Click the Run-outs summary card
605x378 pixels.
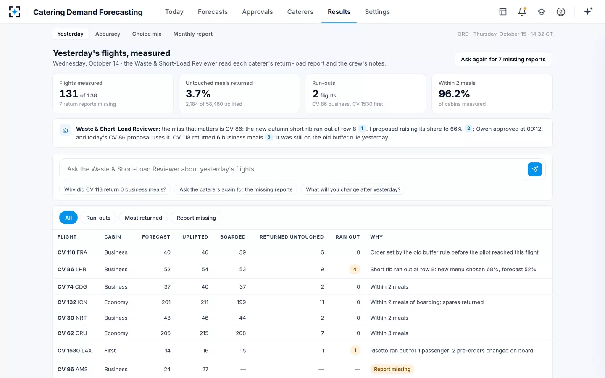click(x=366, y=94)
